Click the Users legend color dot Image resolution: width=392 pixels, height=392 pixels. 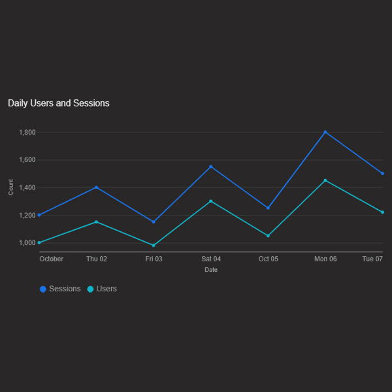pos(91,289)
